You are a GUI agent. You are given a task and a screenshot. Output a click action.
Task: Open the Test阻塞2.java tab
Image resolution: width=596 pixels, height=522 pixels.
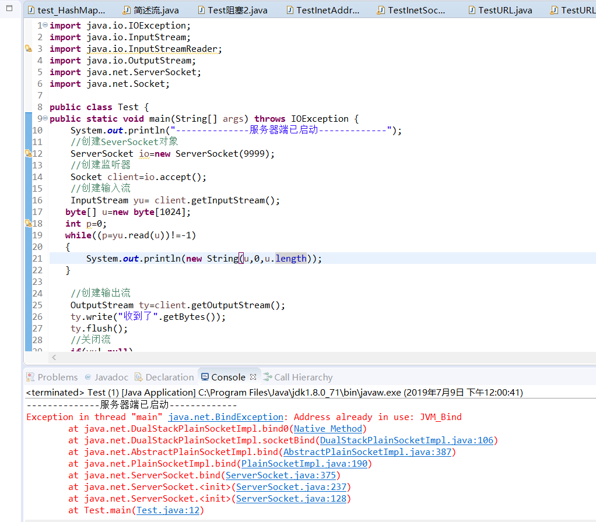233,10
